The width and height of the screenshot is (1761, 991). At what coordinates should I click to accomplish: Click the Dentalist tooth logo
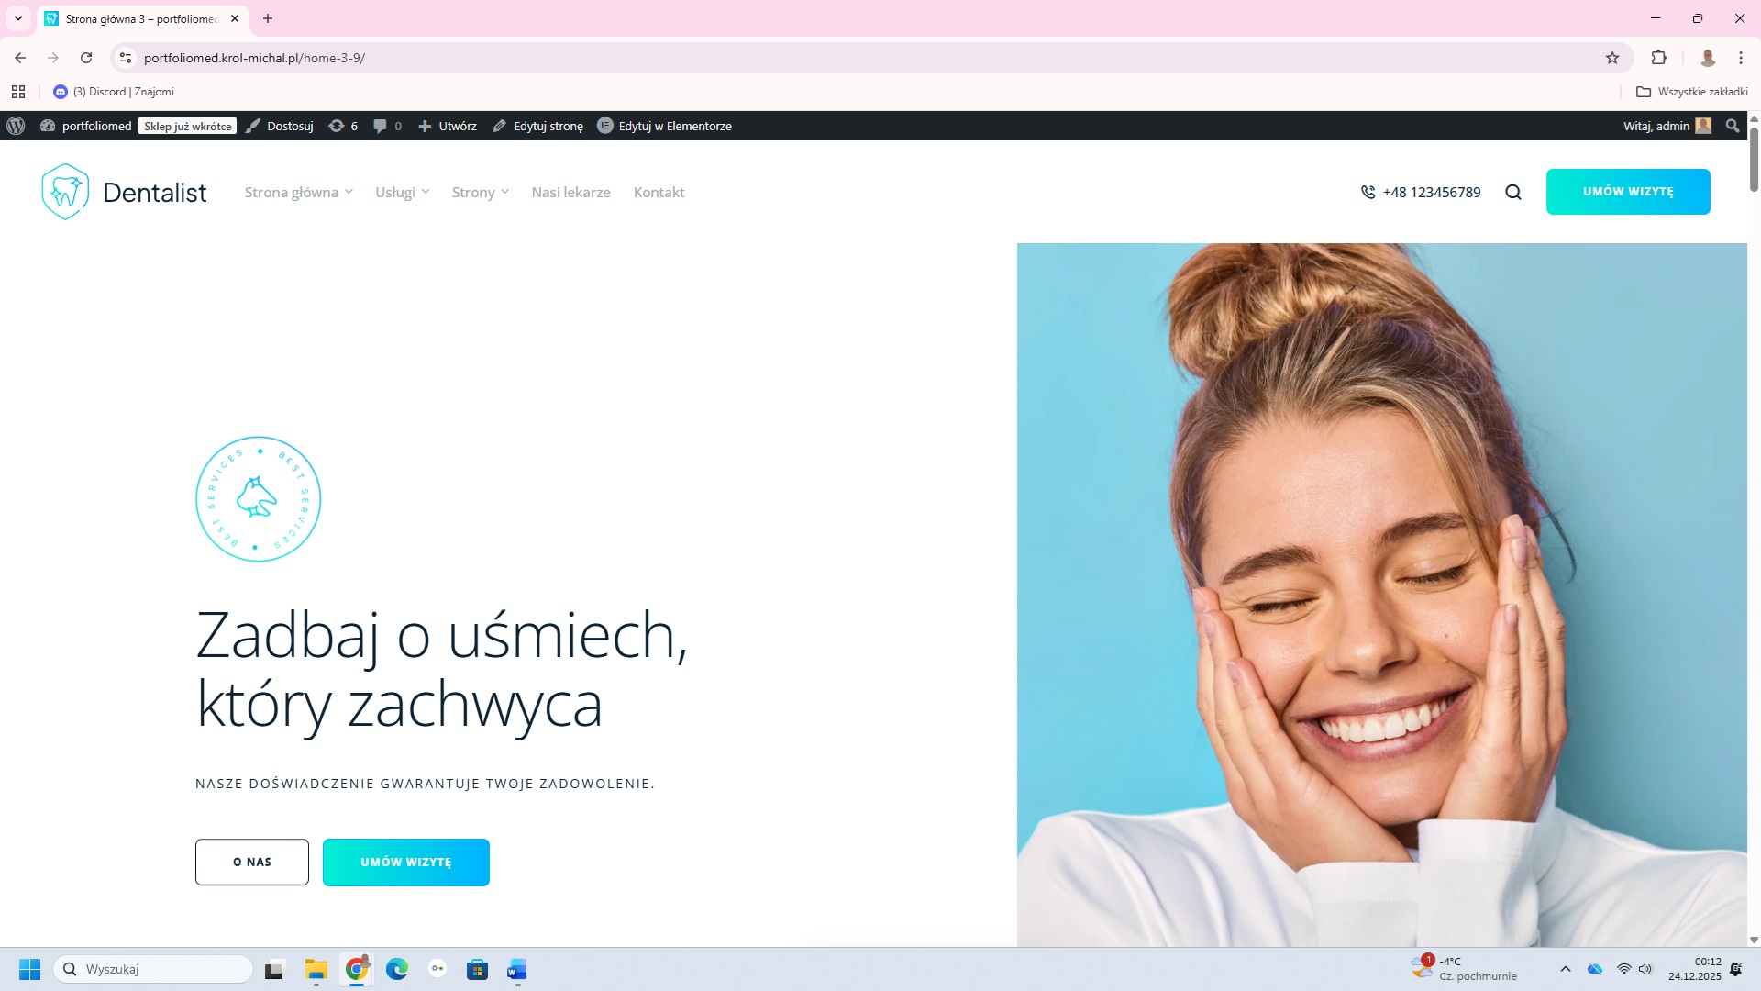(65, 192)
